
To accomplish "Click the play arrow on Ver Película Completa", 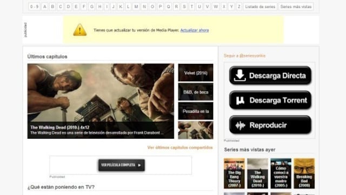I will 139,165.
